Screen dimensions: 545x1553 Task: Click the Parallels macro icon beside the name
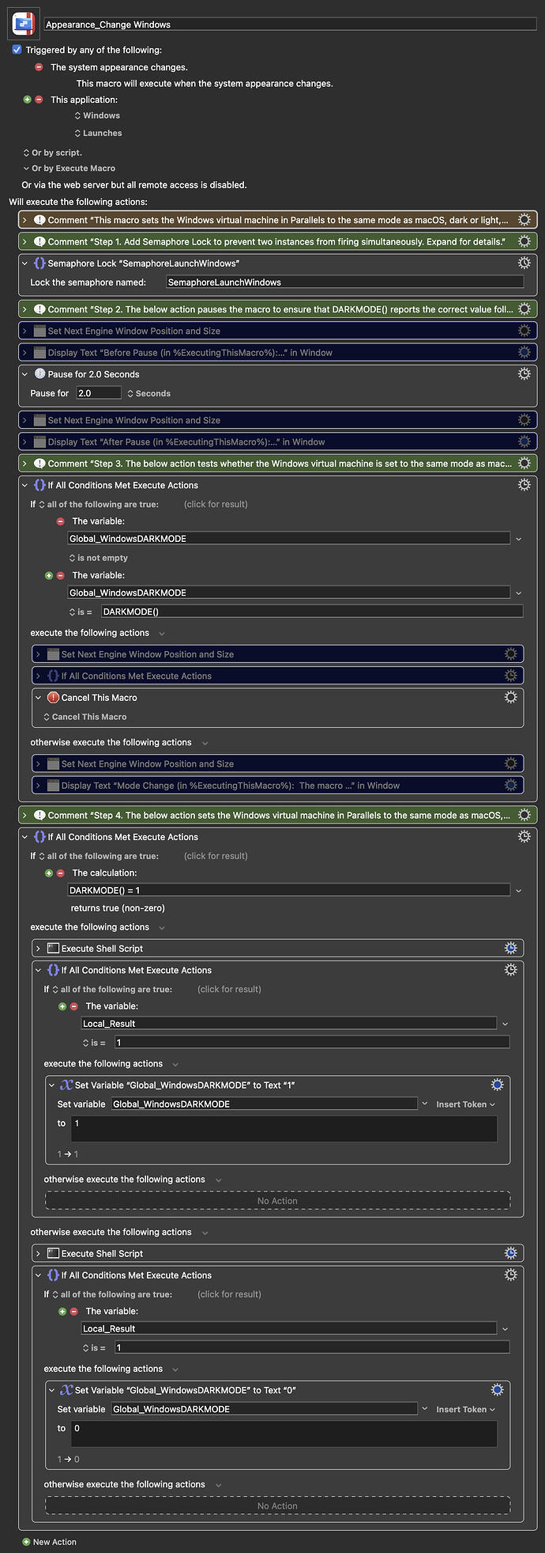coord(22,24)
